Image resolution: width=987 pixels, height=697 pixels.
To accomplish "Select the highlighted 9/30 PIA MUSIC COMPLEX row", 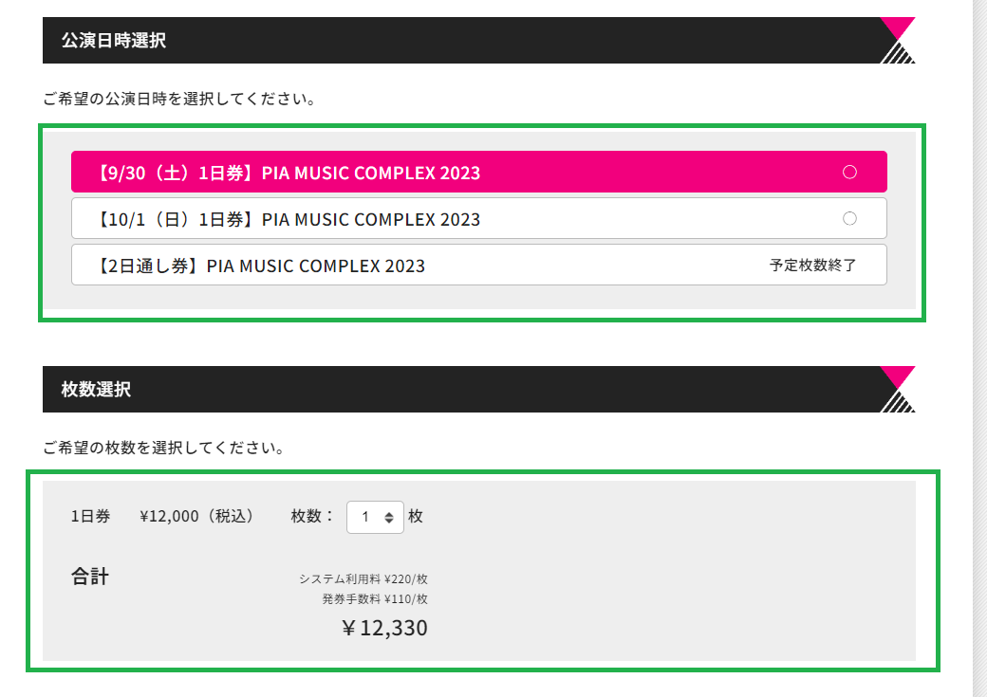I will (380, 172).
